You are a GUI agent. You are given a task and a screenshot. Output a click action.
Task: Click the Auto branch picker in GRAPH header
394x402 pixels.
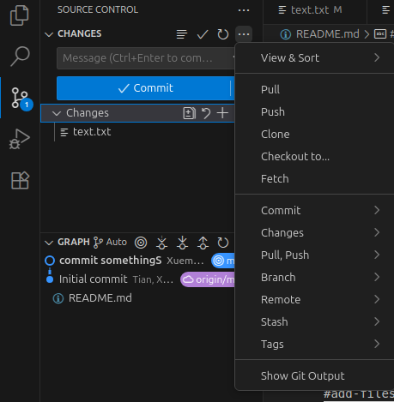point(110,243)
